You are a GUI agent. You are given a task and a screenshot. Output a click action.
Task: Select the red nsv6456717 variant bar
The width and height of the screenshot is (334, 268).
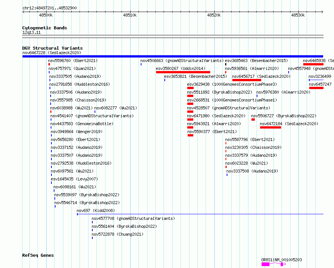pyautogui.click(x=247, y=80)
